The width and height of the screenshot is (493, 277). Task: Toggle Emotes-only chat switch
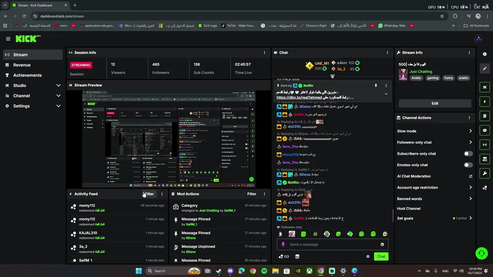(468, 165)
